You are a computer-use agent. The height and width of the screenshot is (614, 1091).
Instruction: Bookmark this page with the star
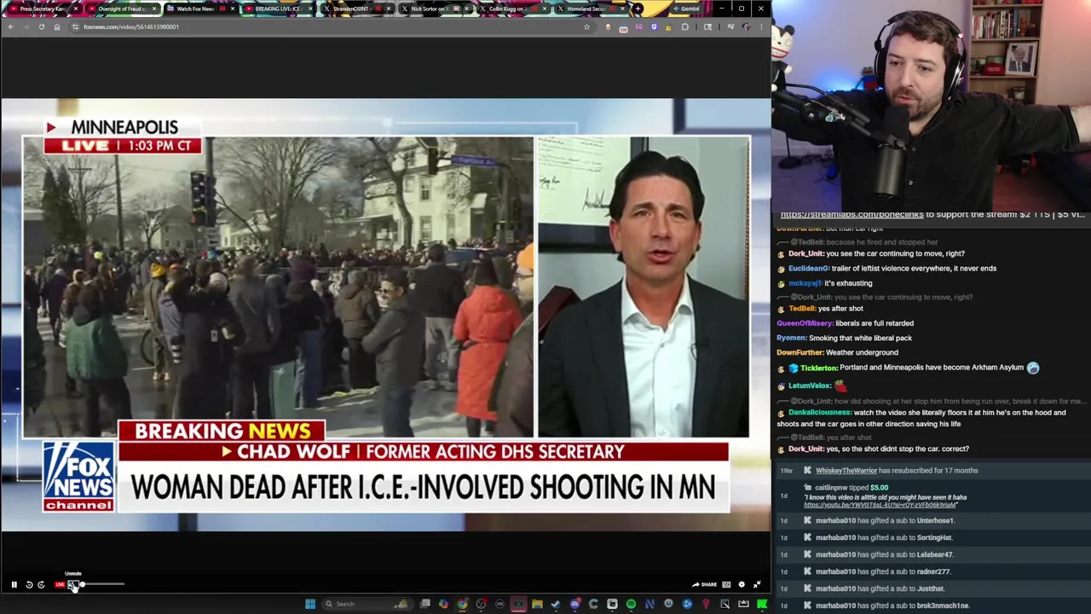click(x=586, y=26)
